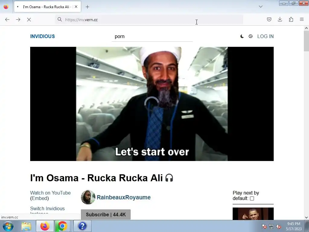Open the Action Center flag tray icon
Viewport: 309px width, 232px height.
(x=264, y=227)
